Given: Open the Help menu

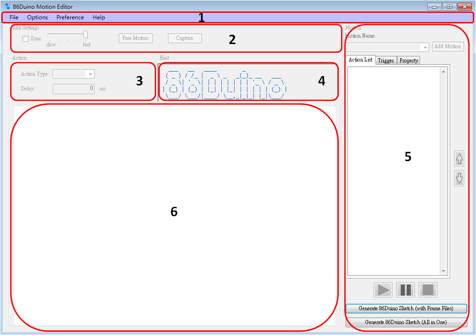Looking at the screenshot, I should tap(99, 17).
